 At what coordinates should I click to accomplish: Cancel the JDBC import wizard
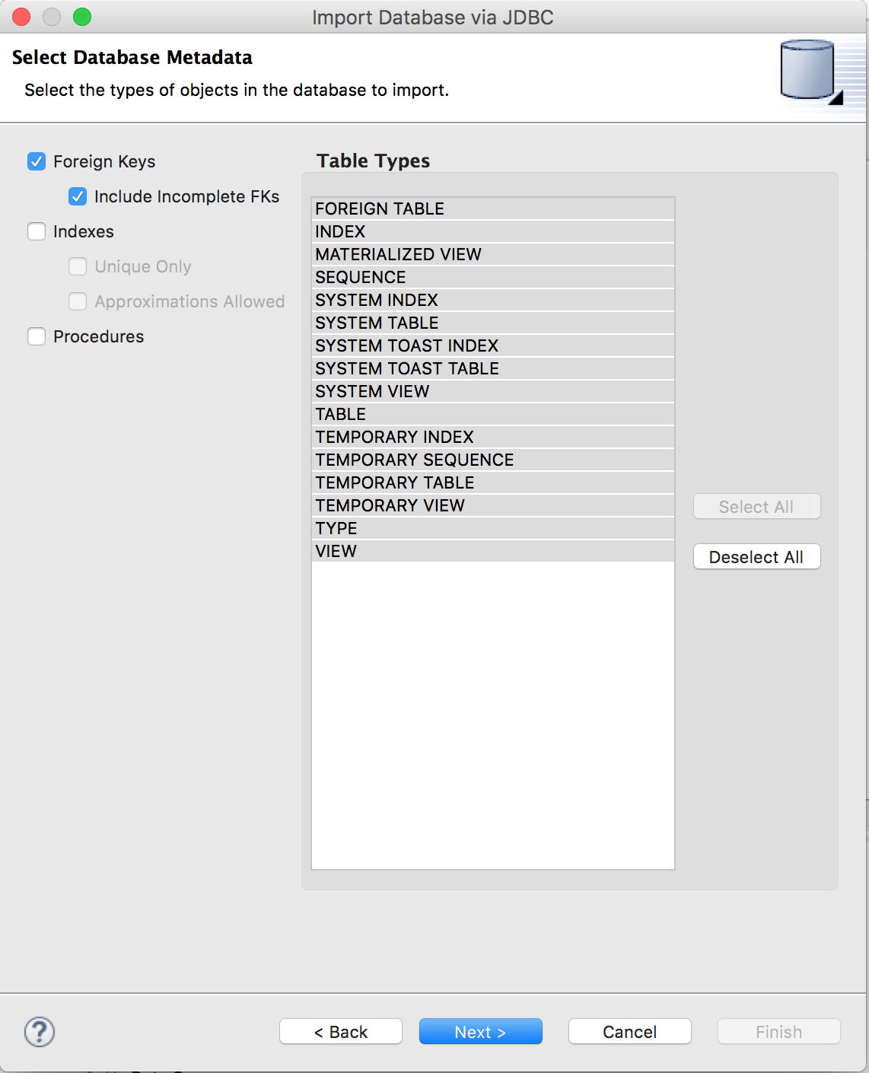(x=629, y=1032)
